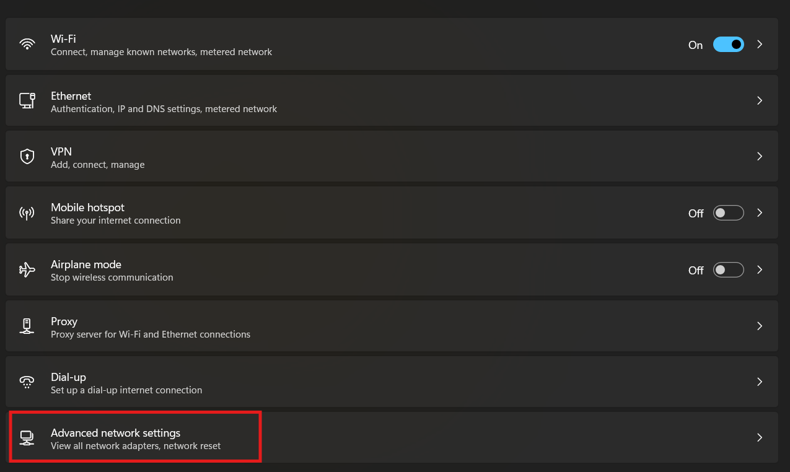
Task: Click the Dial-up phone icon
Action: (27, 382)
